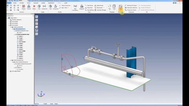Click the Slope Pipe command
This screenshot has height=106, width=189.
(x=89, y=8)
